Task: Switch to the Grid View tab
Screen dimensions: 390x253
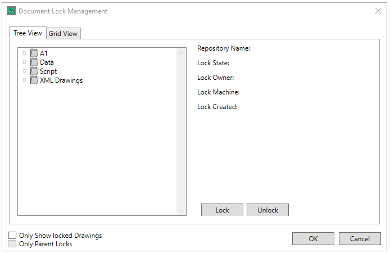Action: 63,34
